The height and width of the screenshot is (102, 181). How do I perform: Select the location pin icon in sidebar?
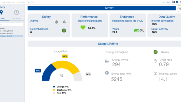point(1,12)
